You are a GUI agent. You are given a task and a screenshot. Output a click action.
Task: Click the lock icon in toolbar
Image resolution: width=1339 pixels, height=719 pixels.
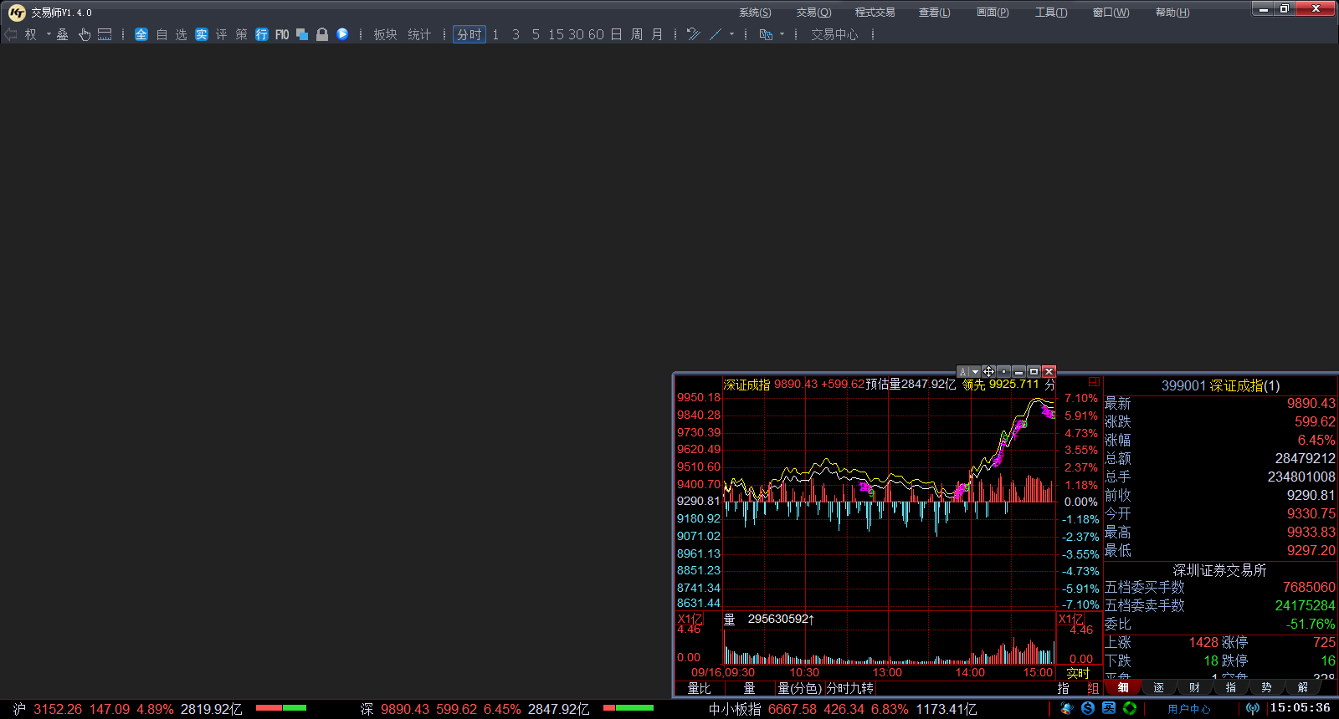tap(322, 34)
